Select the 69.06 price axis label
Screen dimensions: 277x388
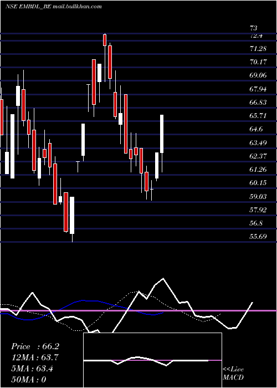pos(258,75)
